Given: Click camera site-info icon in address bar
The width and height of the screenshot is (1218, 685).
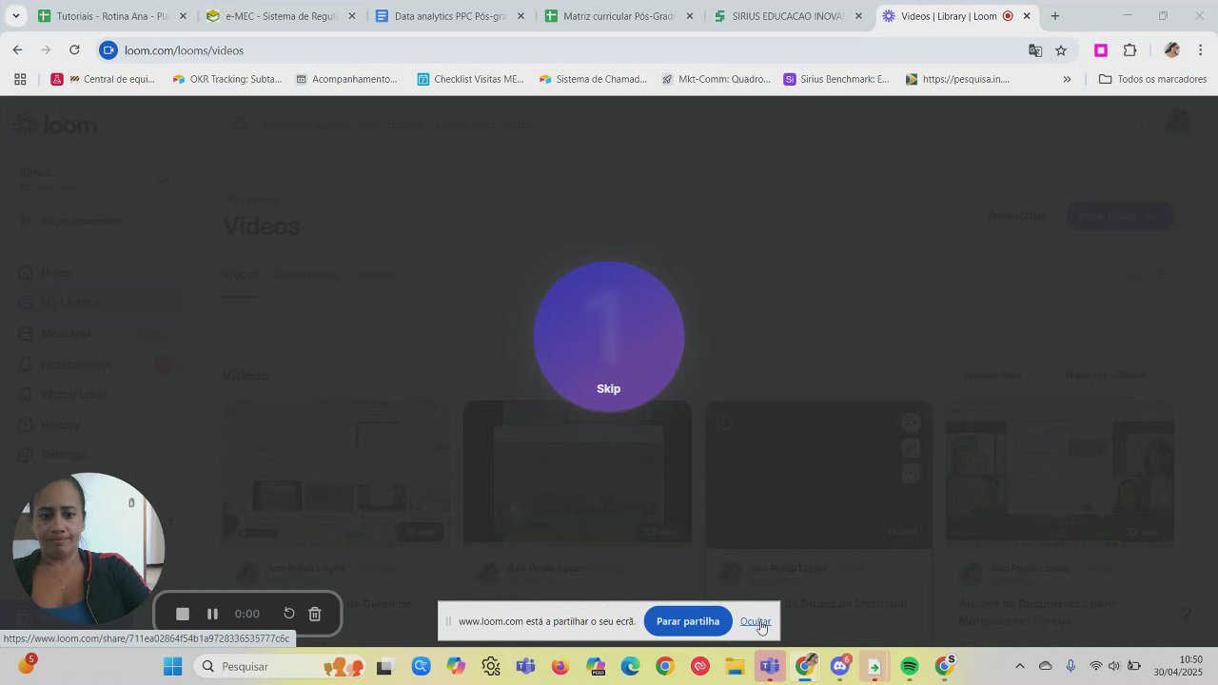Looking at the screenshot, I should coord(108,50).
